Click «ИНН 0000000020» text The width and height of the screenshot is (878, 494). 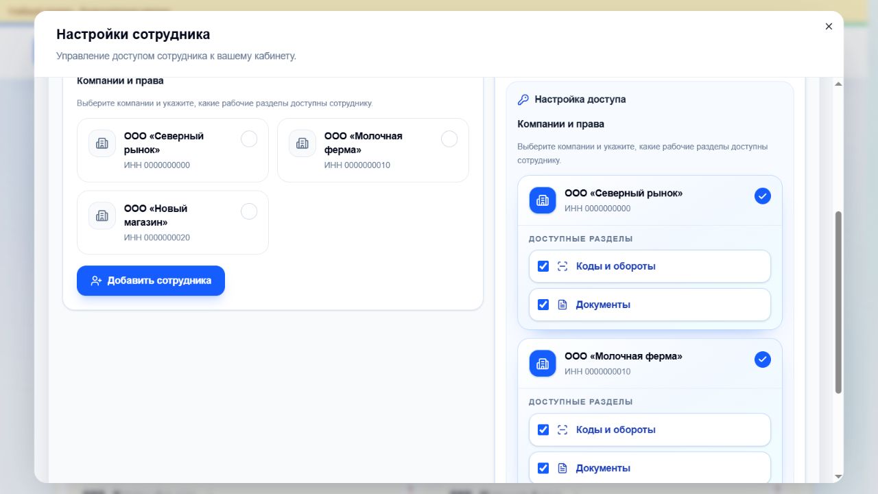click(x=157, y=237)
